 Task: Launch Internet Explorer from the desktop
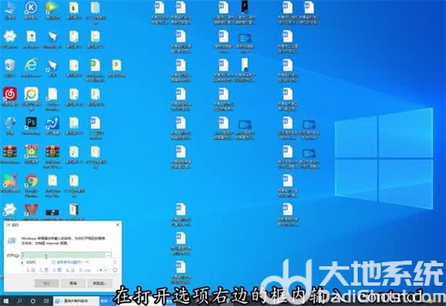tap(32, 67)
